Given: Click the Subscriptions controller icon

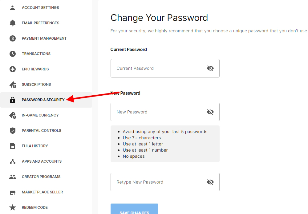Looking at the screenshot, I should coord(12,84).
